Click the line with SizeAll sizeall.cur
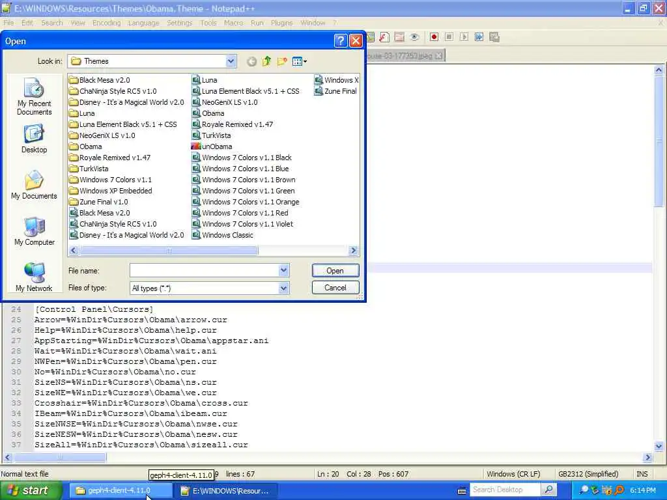The width and height of the screenshot is (667, 500). click(x=141, y=445)
